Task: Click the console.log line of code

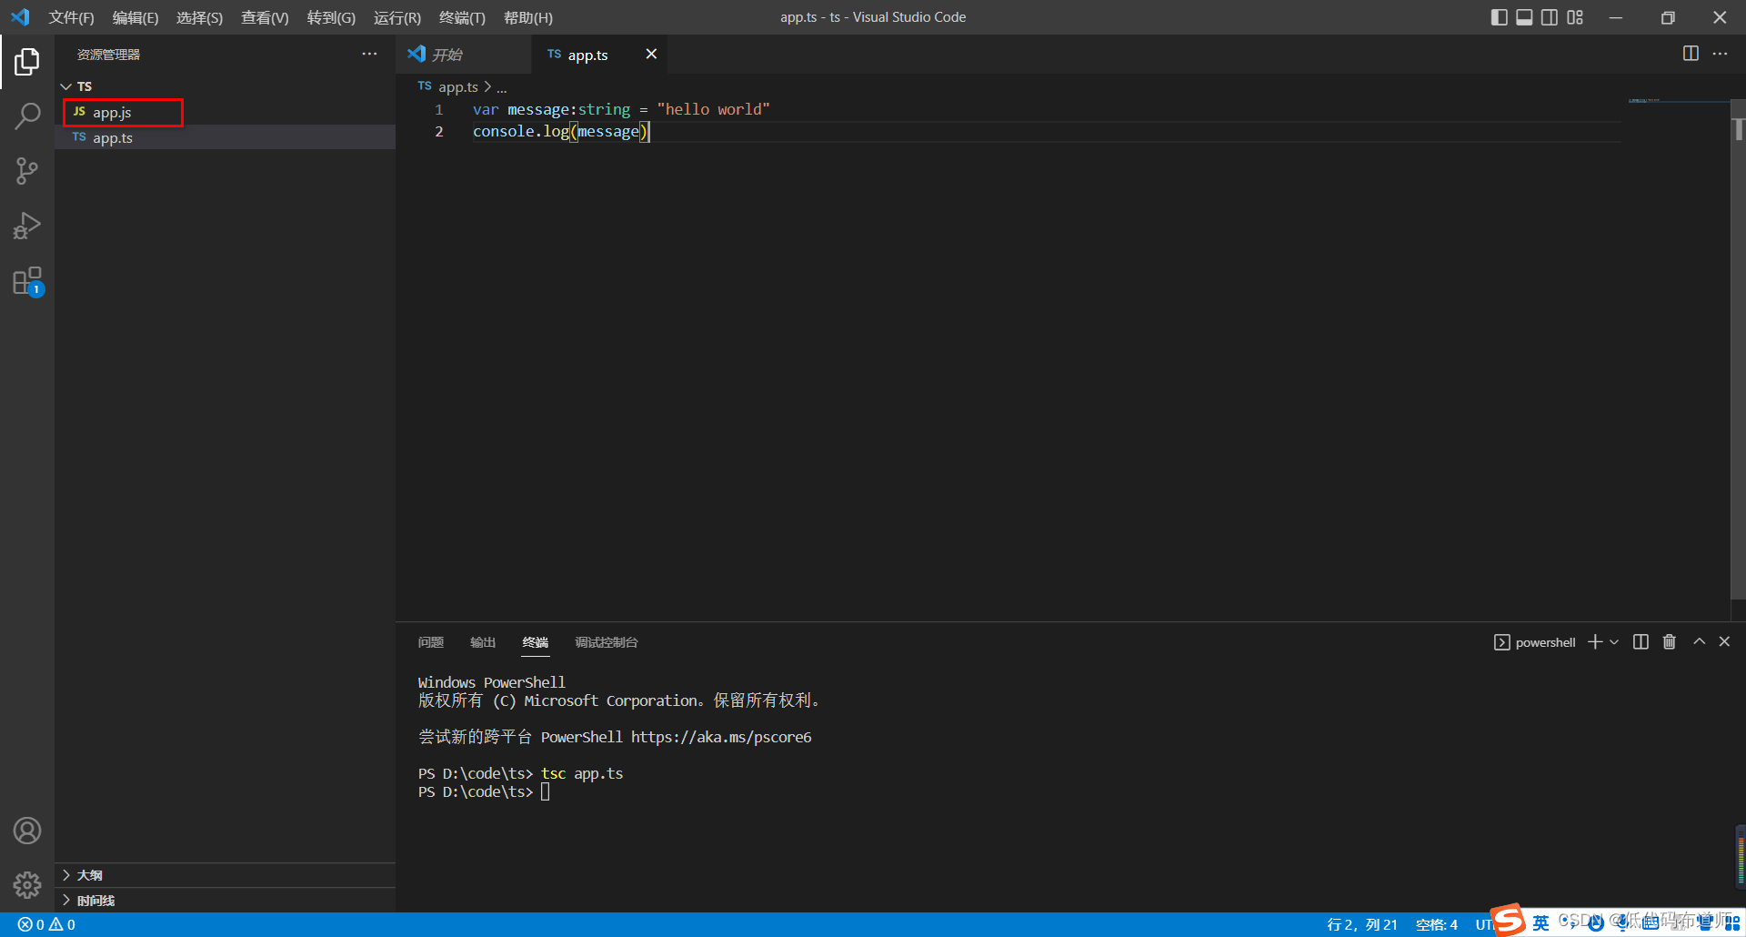Action: pos(561,132)
